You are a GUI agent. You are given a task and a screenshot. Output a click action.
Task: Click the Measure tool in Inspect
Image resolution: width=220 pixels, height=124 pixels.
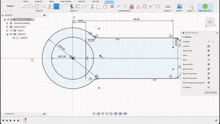(x=168, y=7)
